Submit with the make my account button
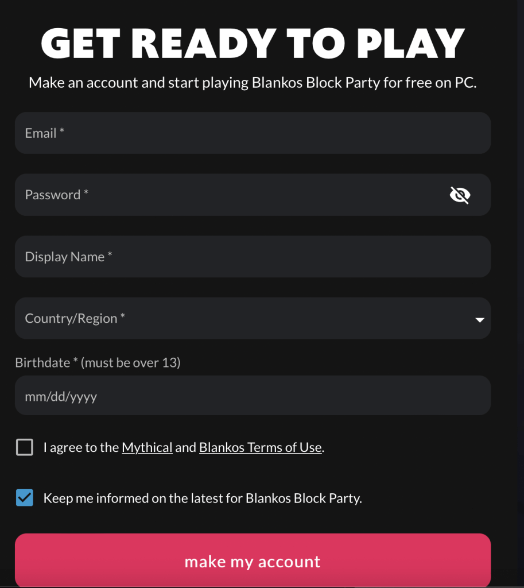The width and height of the screenshot is (524, 588). (253, 560)
